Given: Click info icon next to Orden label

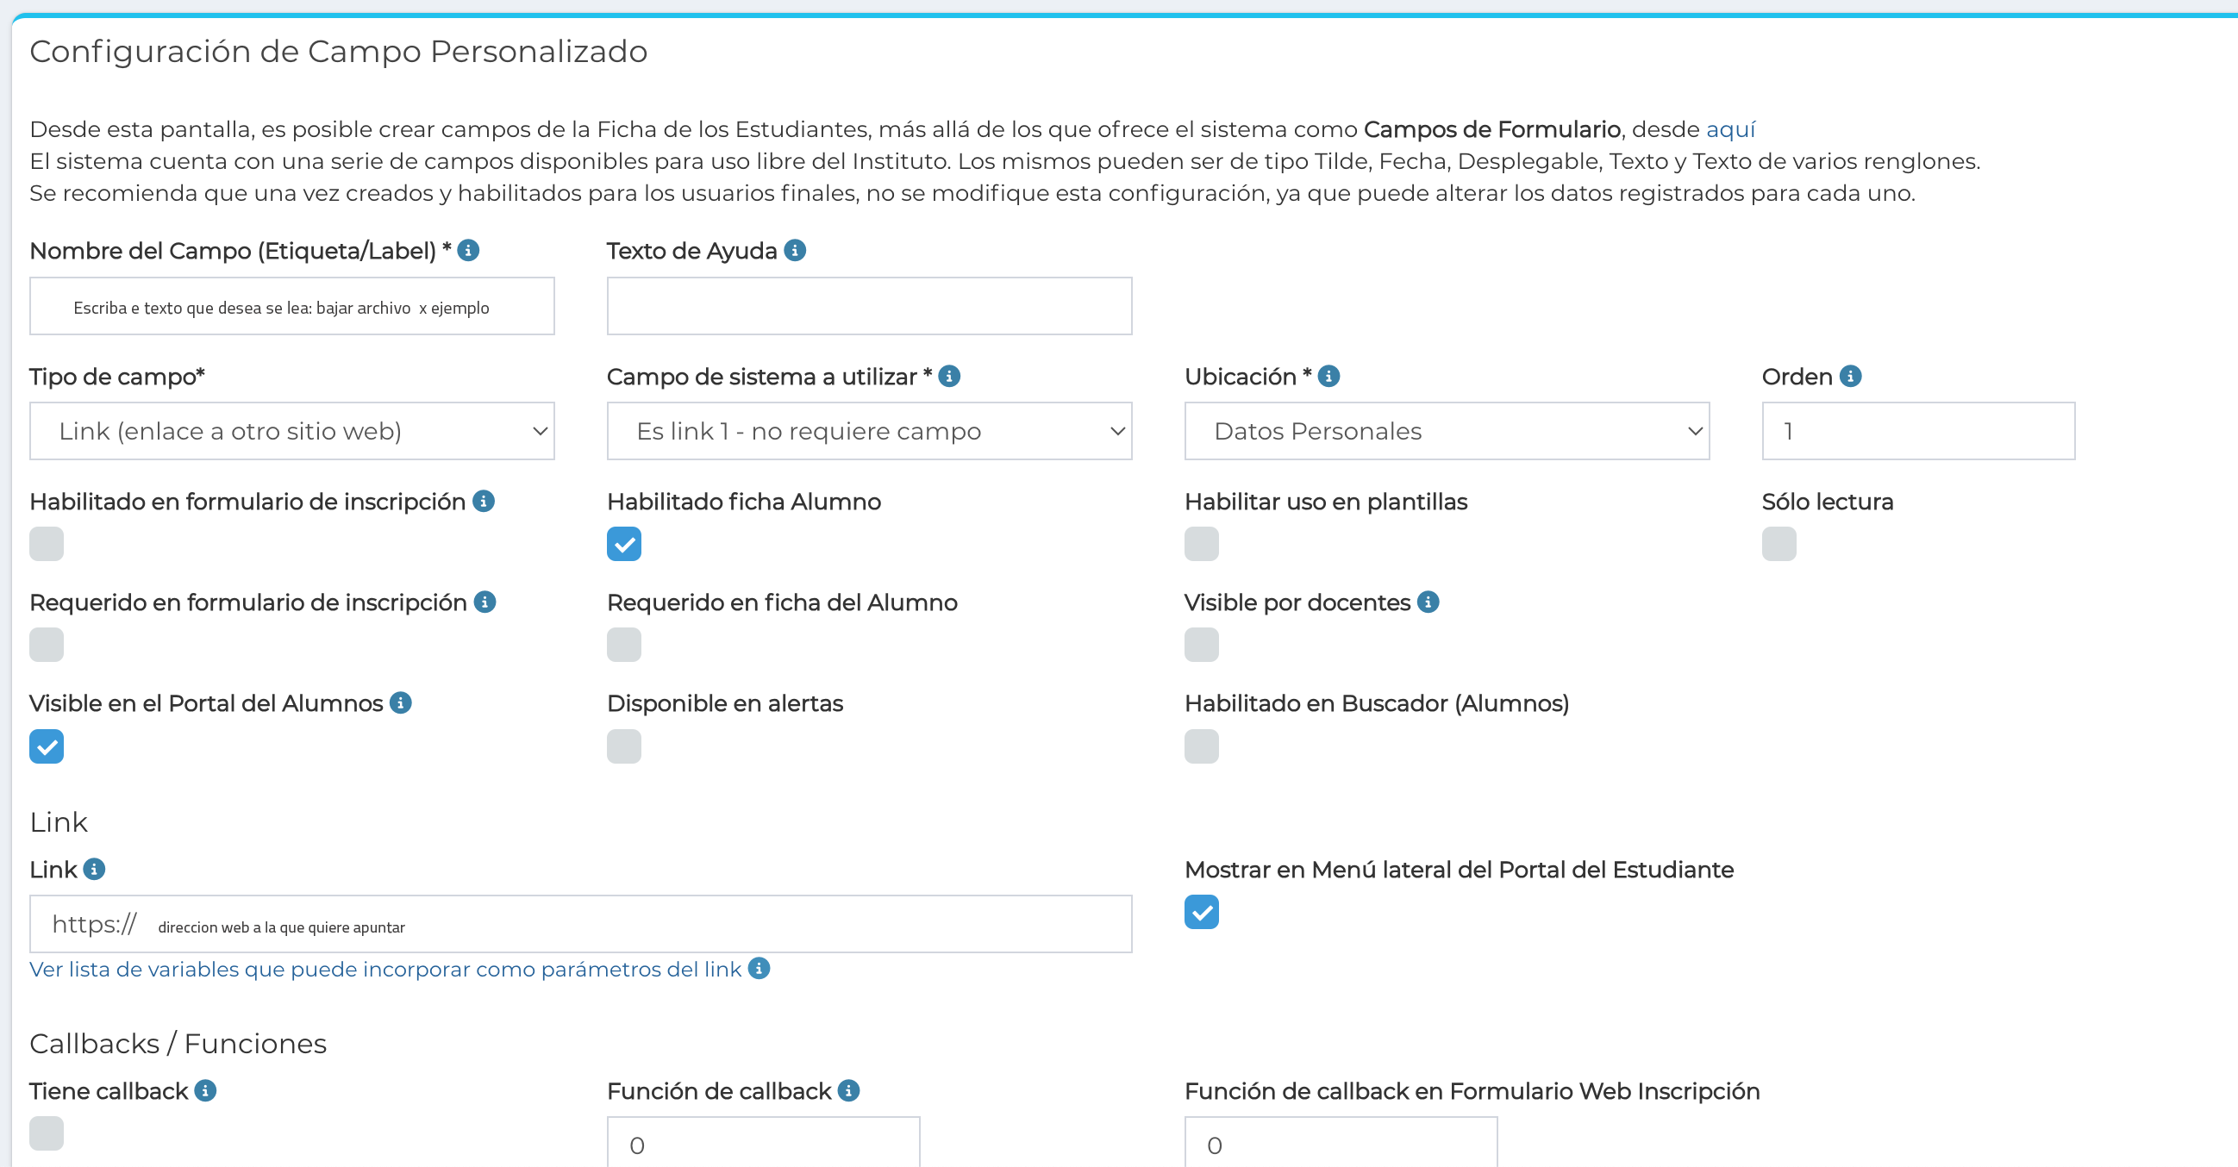Looking at the screenshot, I should click(x=1851, y=376).
